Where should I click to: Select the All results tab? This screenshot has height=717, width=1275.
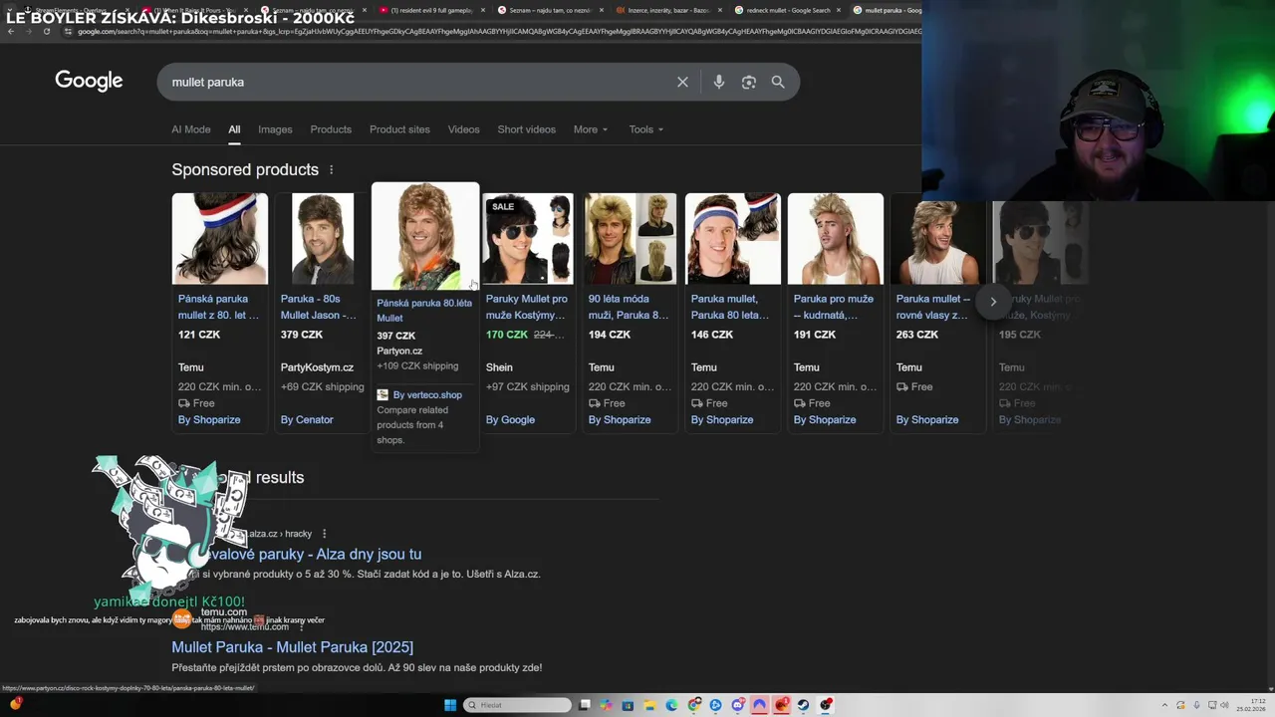point(234,129)
